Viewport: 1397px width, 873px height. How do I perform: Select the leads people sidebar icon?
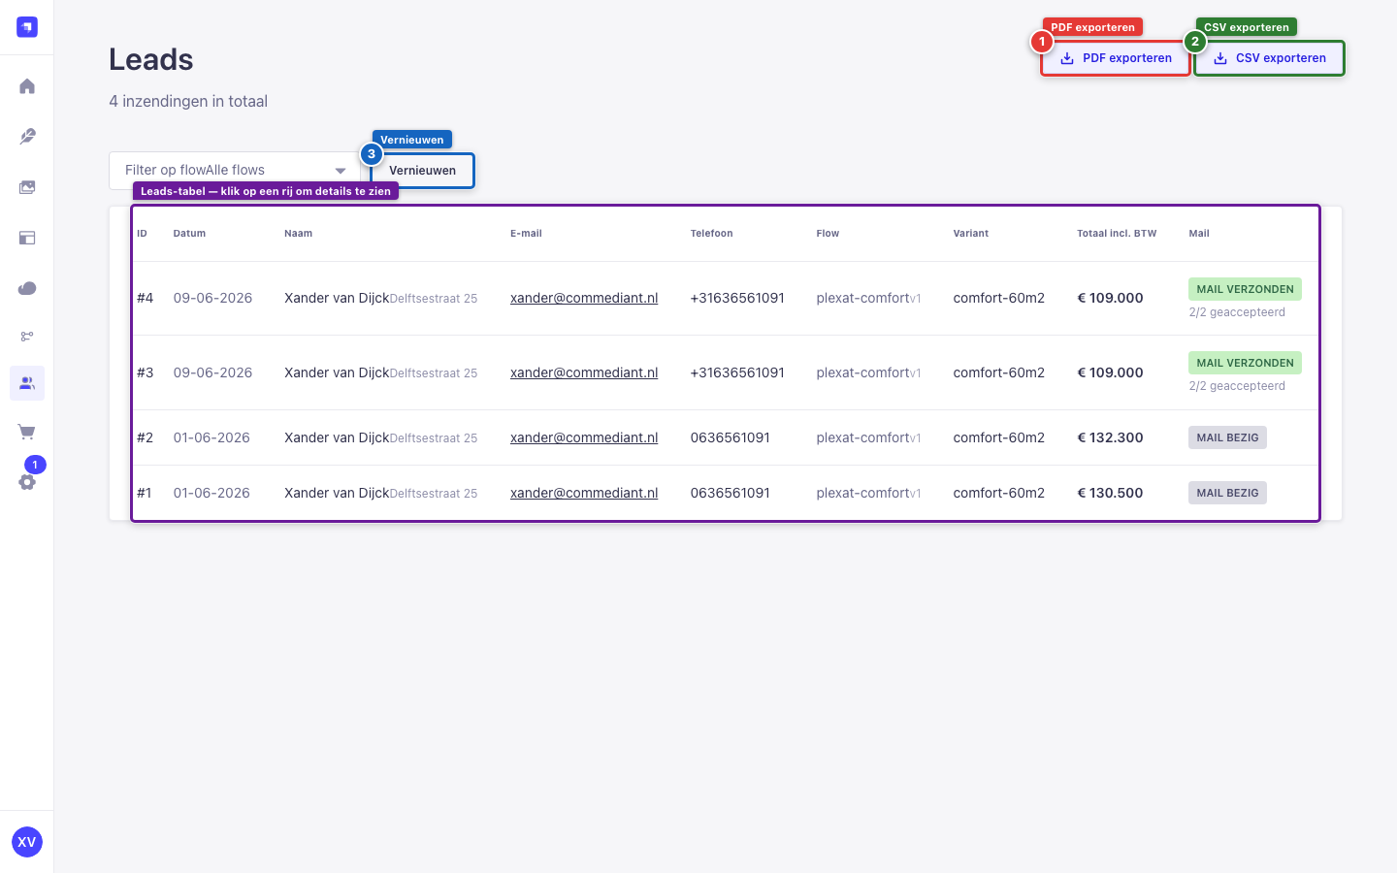click(27, 383)
